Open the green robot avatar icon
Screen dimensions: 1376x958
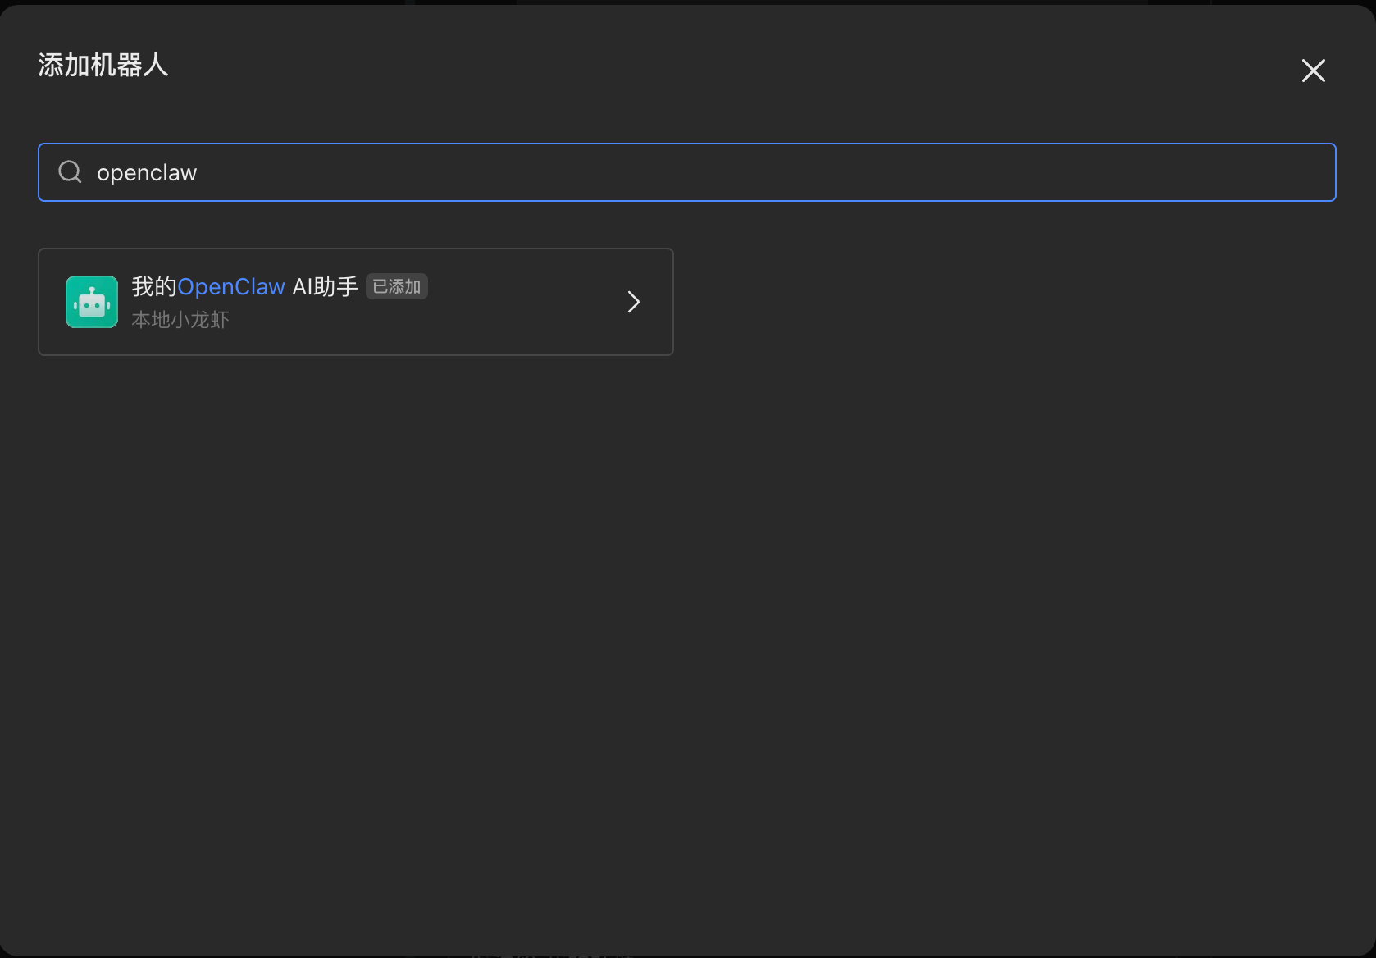(x=92, y=302)
